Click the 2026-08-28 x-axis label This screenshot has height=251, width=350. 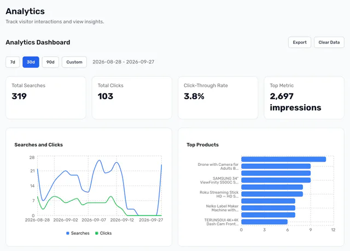pos(37,220)
